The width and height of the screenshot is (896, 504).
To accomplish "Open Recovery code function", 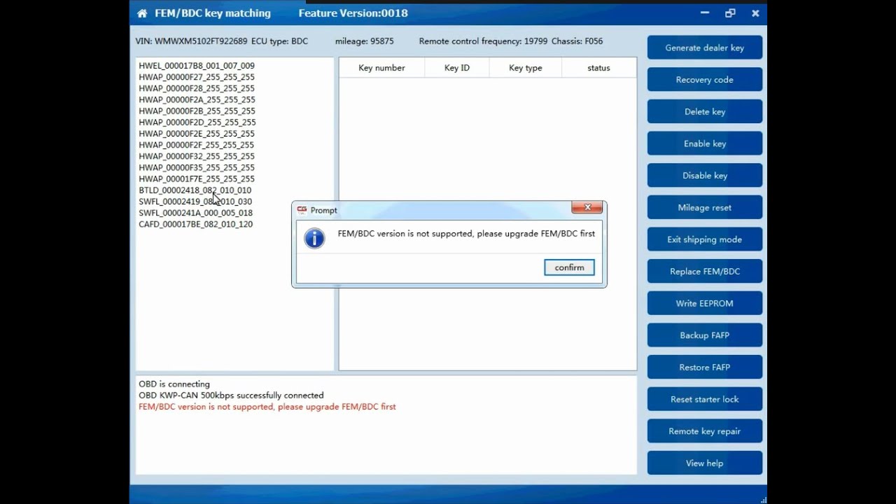I will (x=704, y=80).
